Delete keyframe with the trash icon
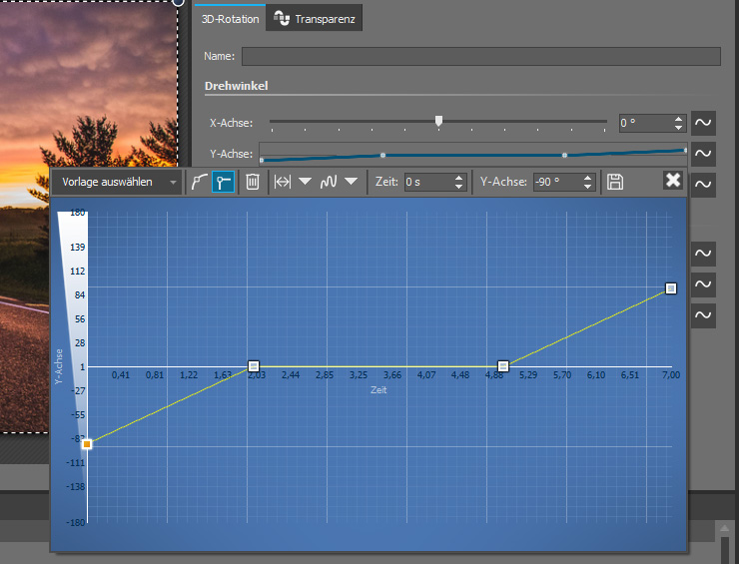The height and width of the screenshot is (564, 739). pos(254,182)
